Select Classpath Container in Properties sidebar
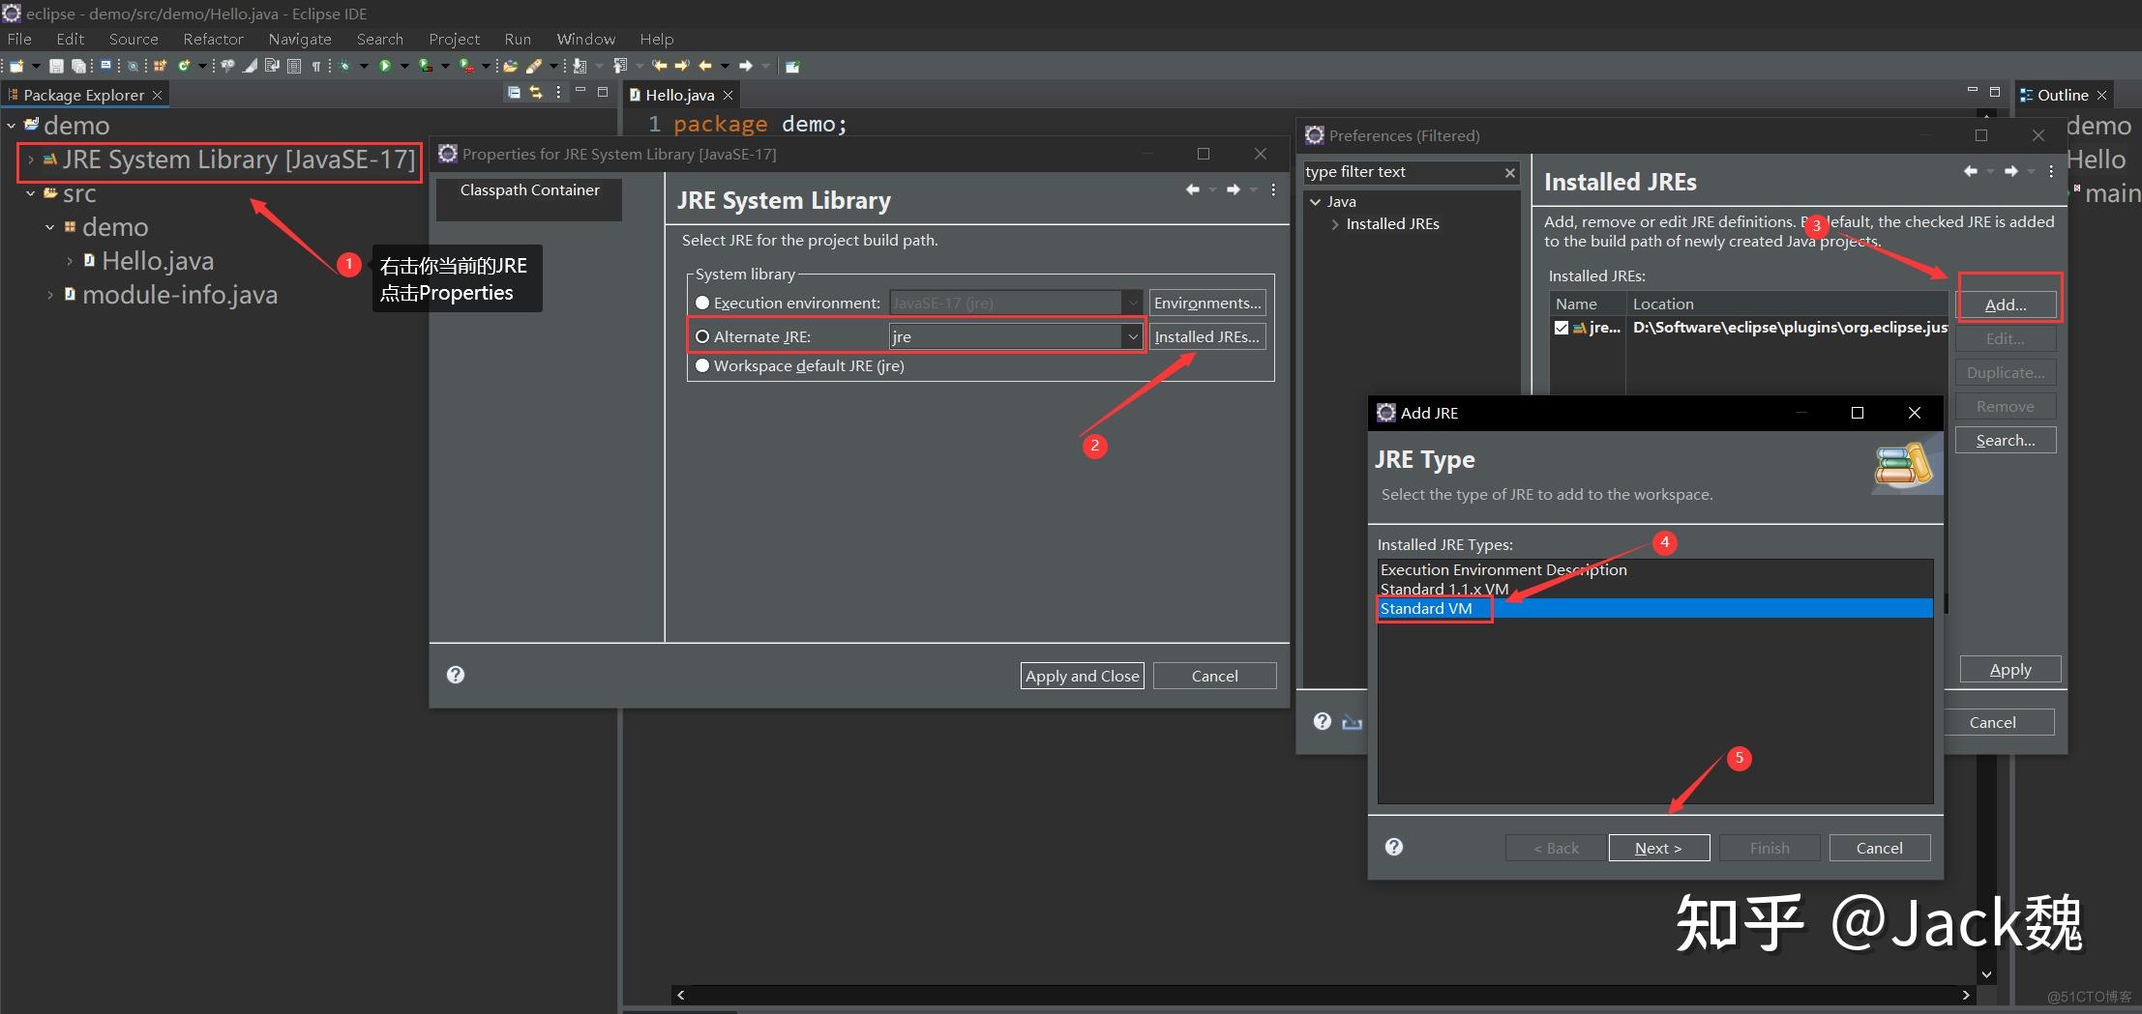Viewport: 2142px width, 1014px height. 529,190
